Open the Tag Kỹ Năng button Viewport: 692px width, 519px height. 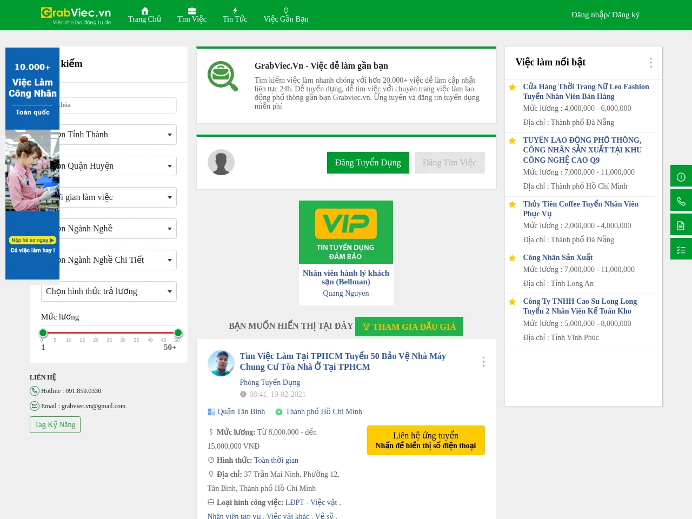tap(55, 425)
